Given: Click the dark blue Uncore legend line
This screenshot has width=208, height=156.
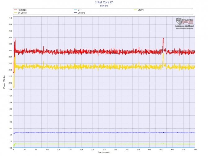Looking at the screenshot, I should click(75, 13).
